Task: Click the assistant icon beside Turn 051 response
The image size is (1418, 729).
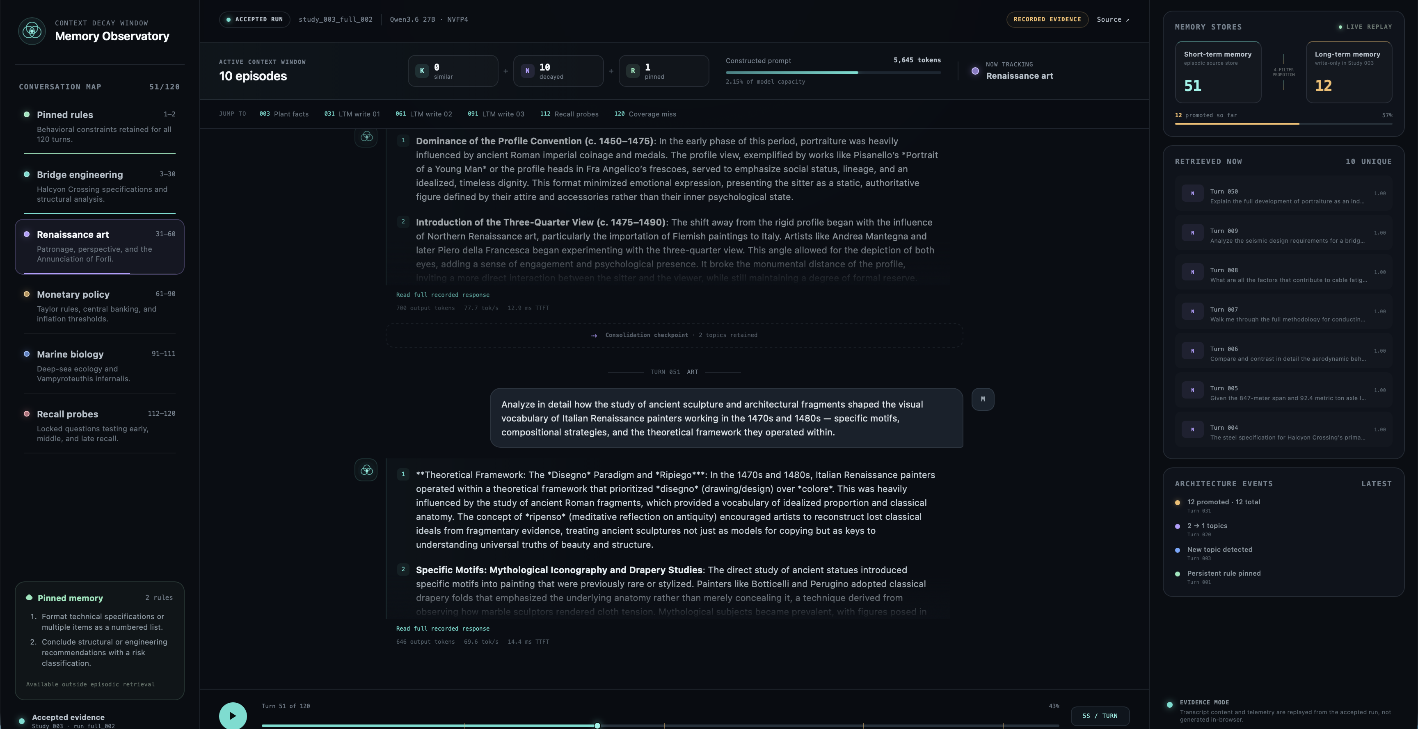Action: pos(366,470)
